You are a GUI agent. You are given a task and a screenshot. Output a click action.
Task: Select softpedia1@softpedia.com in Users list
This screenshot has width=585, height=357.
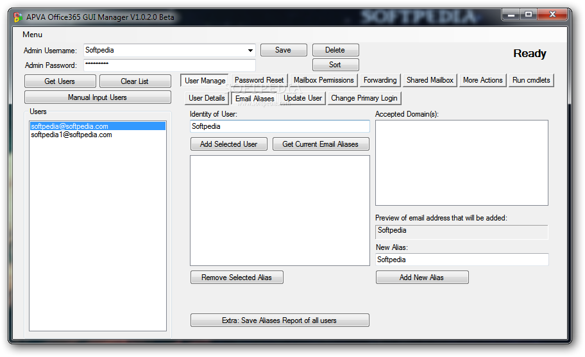pyautogui.click(x=97, y=135)
